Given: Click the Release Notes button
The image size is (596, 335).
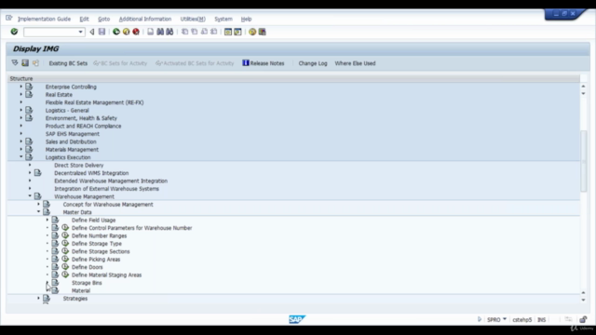Looking at the screenshot, I should [264, 63].
